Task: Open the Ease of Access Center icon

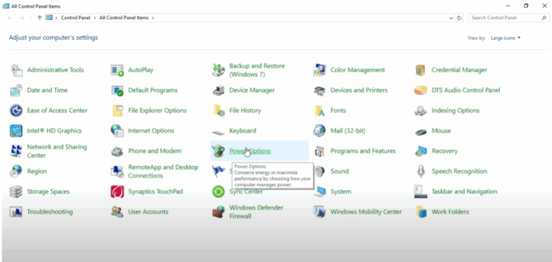Action: point(16,111)
